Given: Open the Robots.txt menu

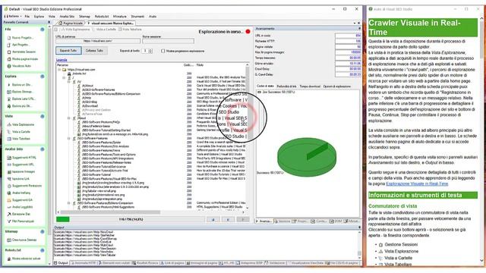Looking at the screenshot, I should 102,17.
